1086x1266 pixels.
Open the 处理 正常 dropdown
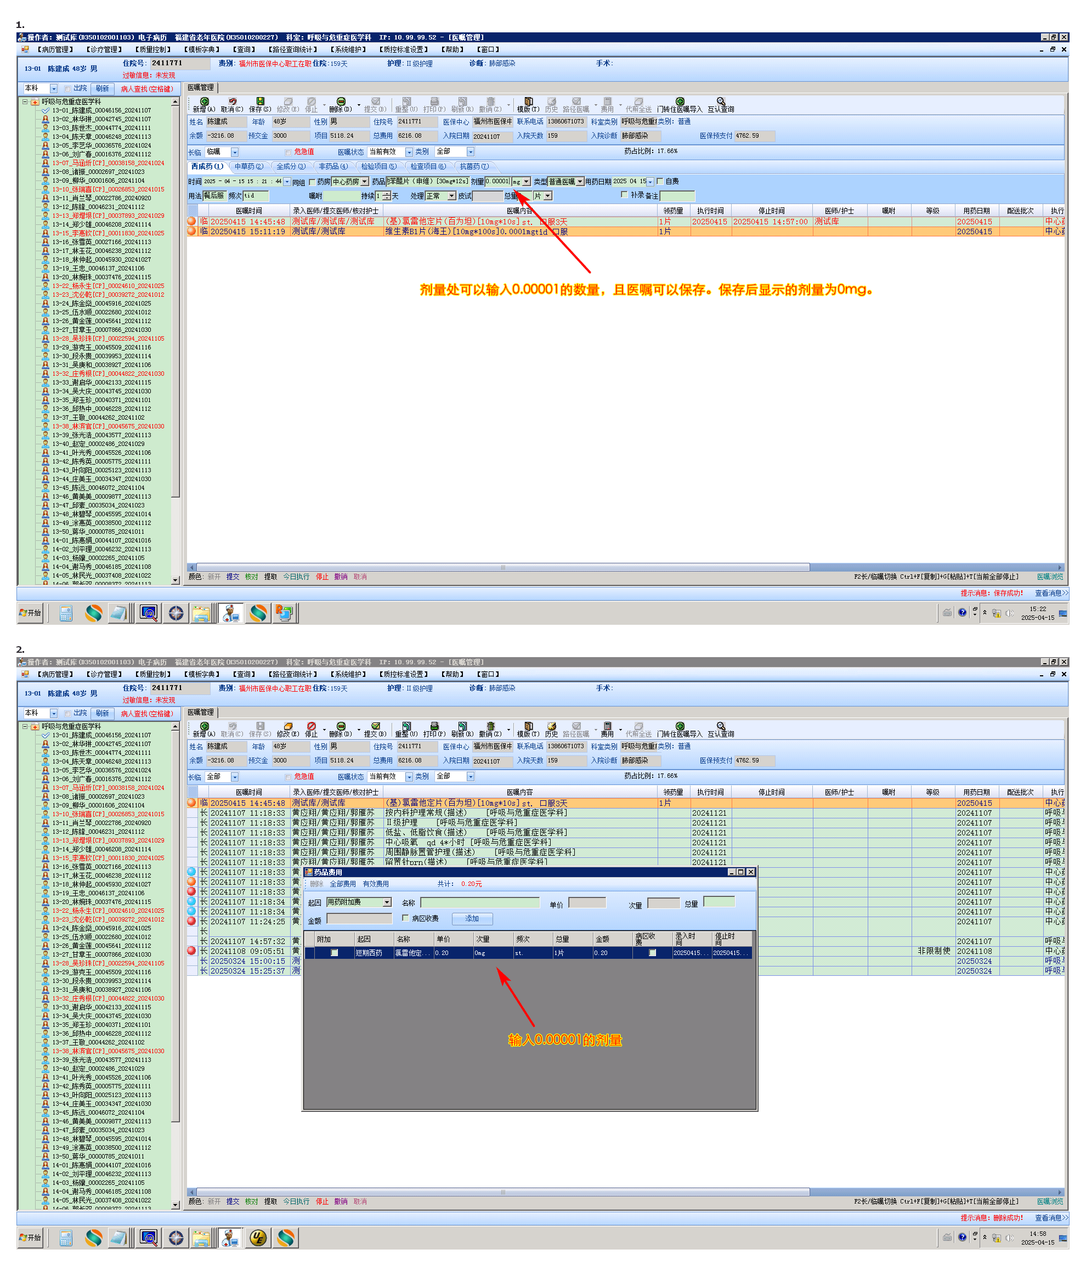[451, 196]
